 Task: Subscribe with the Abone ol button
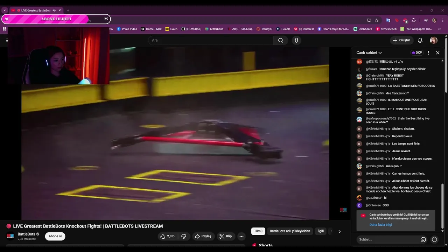tap(55, 236)
